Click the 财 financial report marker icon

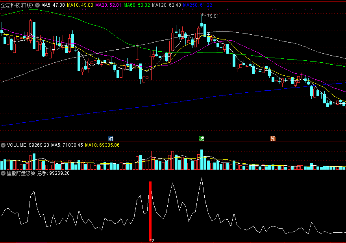pos(111,138)
